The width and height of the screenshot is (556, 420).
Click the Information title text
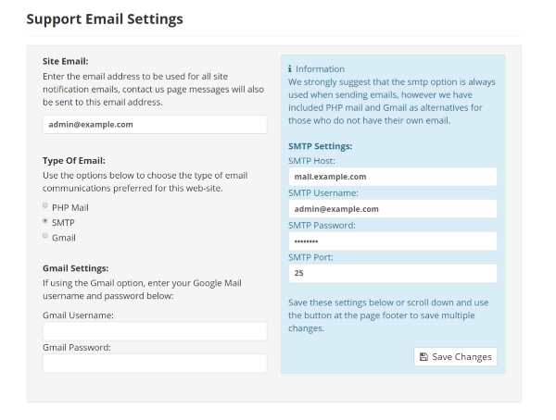(x=321, y=69)
